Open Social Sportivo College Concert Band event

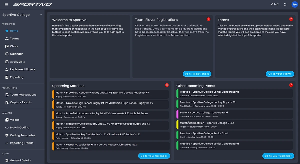pos(234,114)
